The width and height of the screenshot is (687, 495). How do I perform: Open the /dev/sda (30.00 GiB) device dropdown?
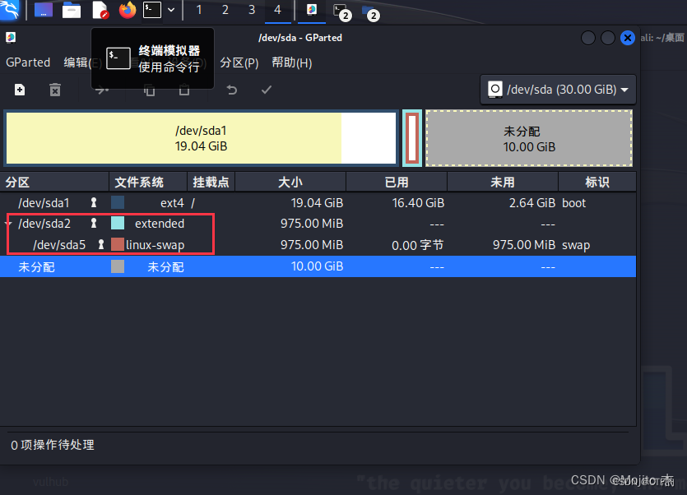(x=558, y=90)
